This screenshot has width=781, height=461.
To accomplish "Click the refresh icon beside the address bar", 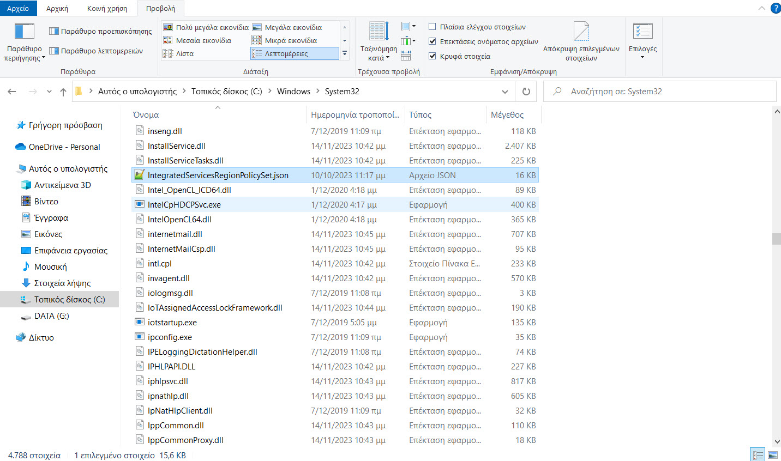I will [526, 92].
